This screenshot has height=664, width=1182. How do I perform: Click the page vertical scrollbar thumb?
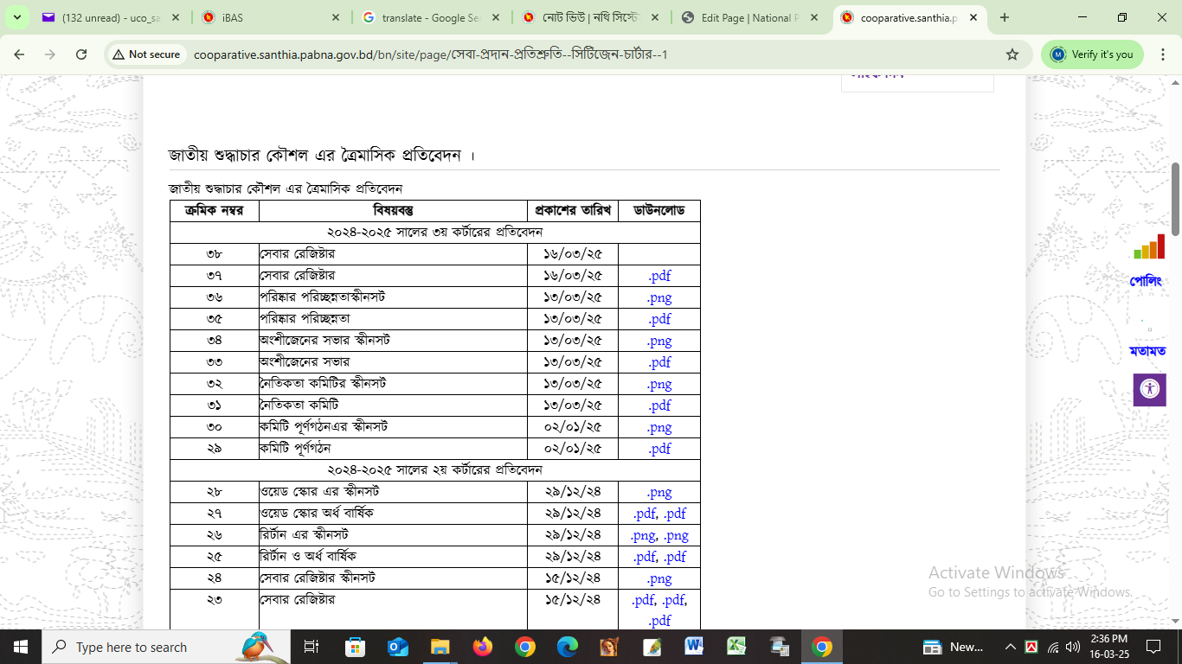1175,199
